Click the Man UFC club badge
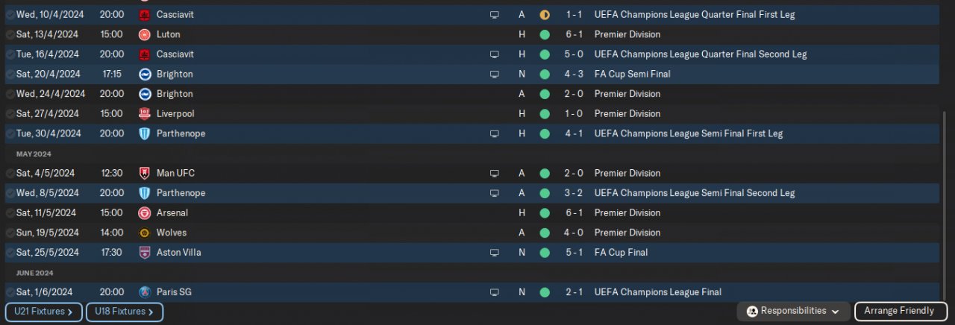The image size is (955, 325). coord(145,174)
